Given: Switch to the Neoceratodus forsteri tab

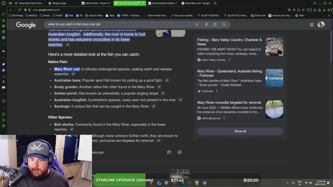Looking at the screenshot, I should [x=163, y=3].
